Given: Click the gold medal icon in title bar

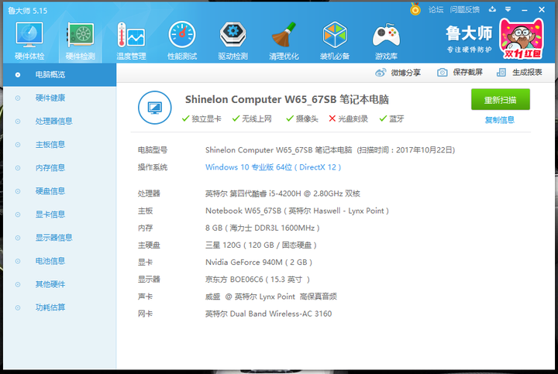Looking at the screenshot, I should (x=415, y=9).
